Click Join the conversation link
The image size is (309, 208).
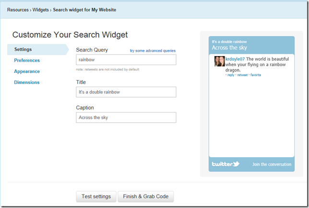272,164
